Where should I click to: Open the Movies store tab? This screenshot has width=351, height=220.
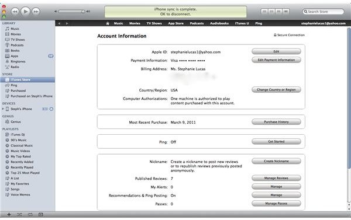point(135,23)
